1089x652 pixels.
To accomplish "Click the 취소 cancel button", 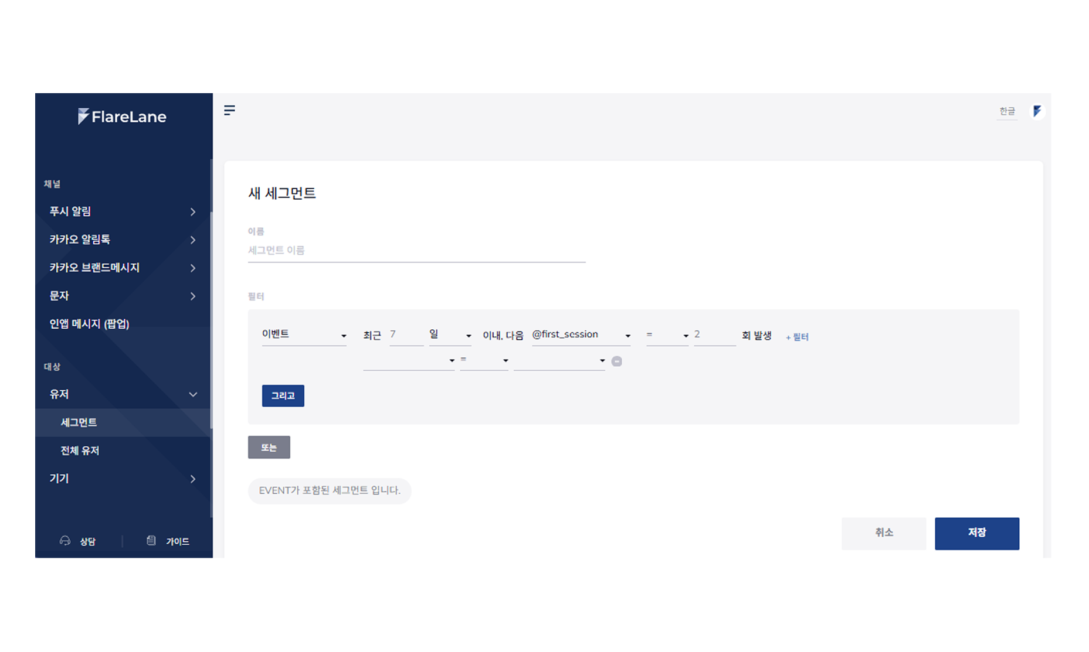I will click(x=883, y=533).
